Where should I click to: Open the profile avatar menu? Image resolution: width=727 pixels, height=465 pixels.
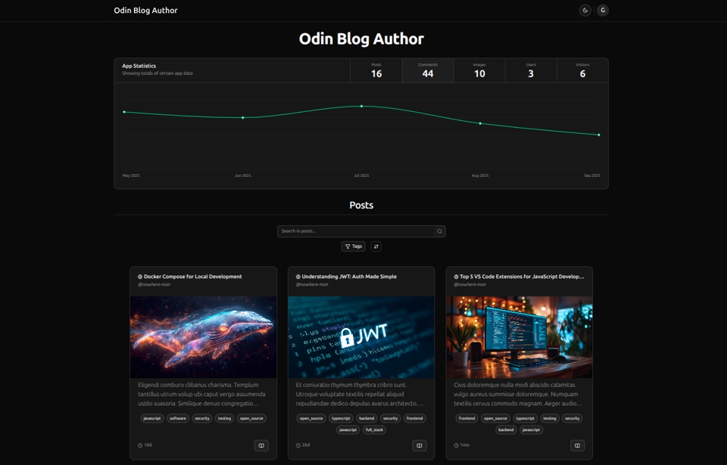point(602,10)
